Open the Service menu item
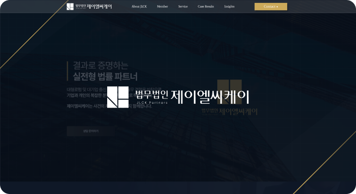356x194 pixels. coord(183,7)
